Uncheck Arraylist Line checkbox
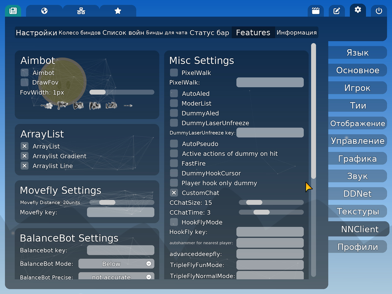Screen dimensions: 392x294 tap(25, 166)
